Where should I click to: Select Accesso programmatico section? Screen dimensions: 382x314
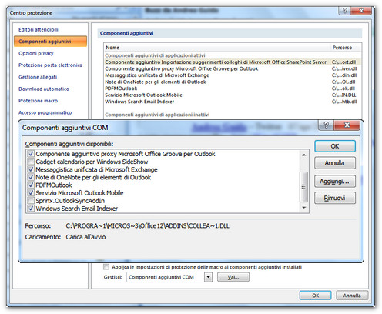pyautogui.click(x=45, y=112)
